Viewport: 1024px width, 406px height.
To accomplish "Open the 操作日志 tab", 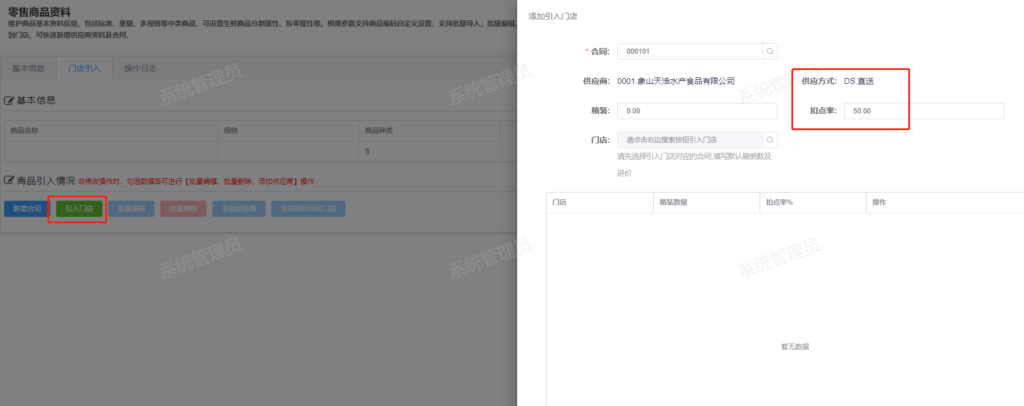I will pos(141,68).
